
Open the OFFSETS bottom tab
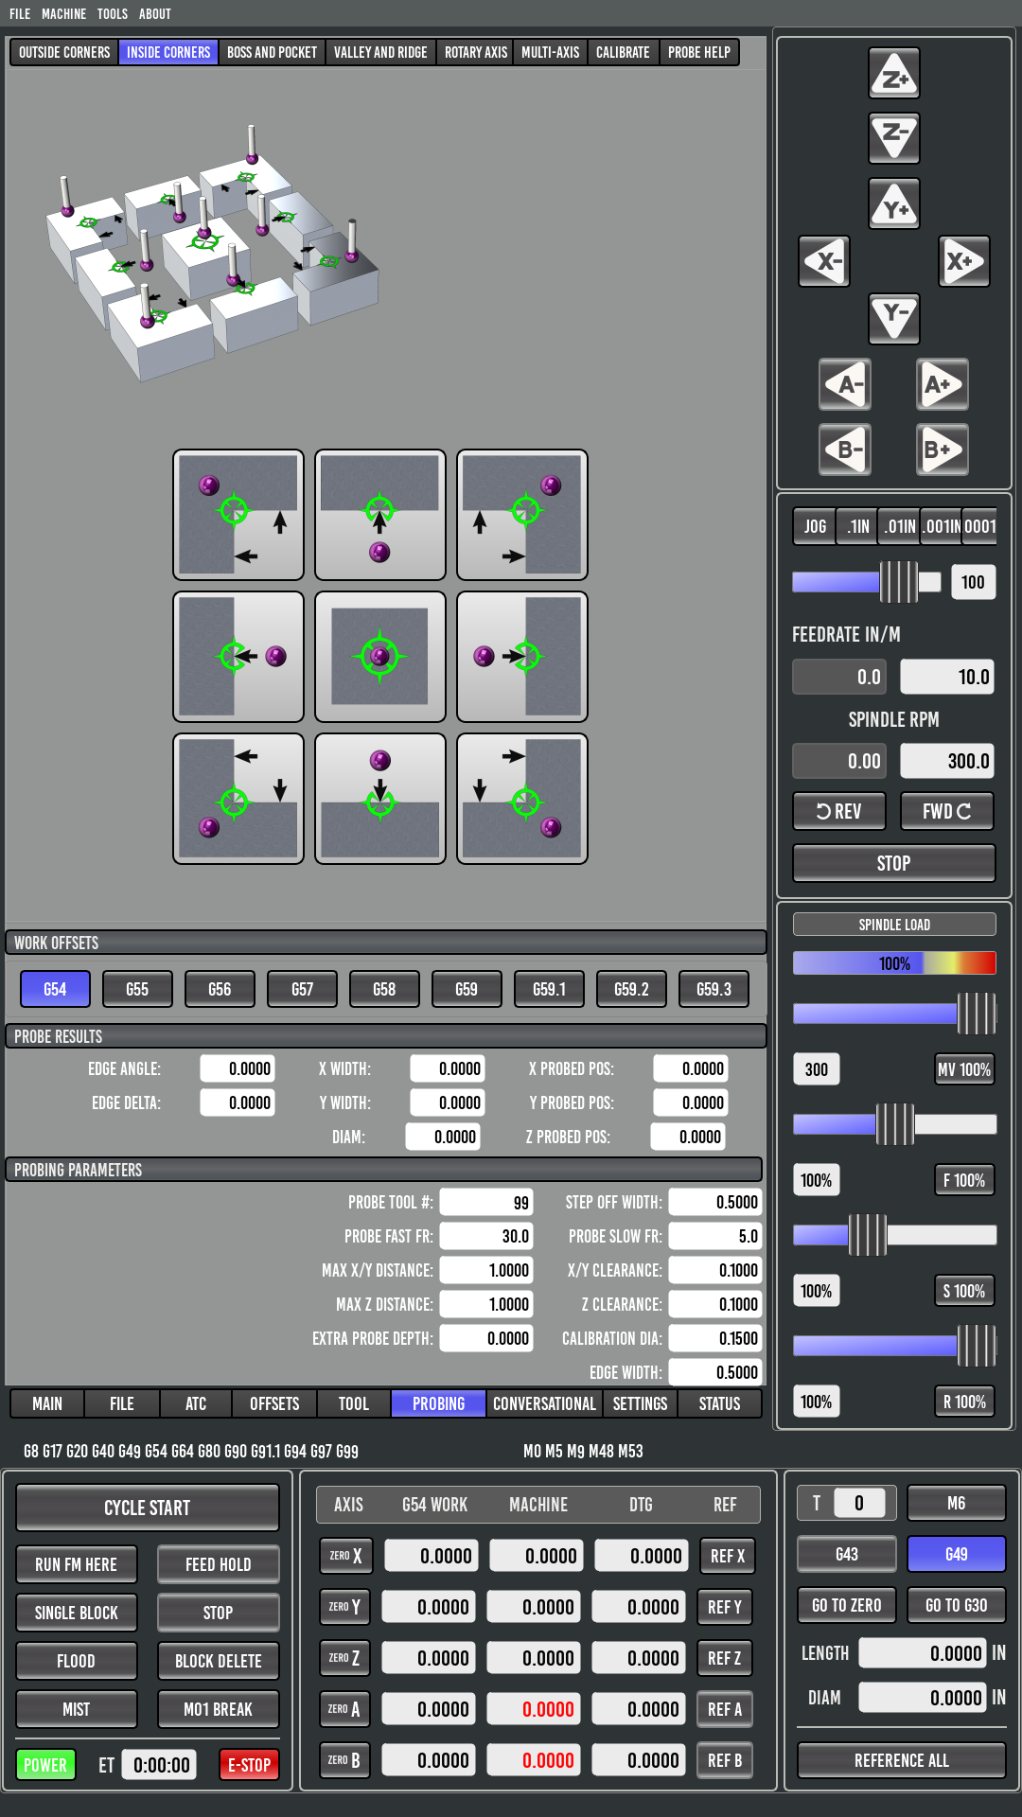pos(274,1403)
